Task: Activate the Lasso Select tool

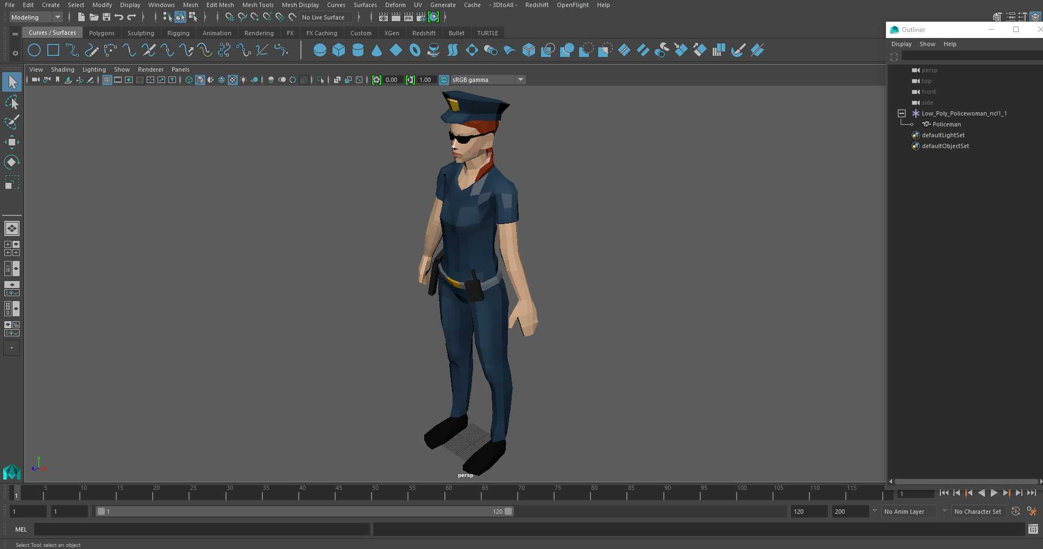Action: pyautogui.click(x=12, y=102)
